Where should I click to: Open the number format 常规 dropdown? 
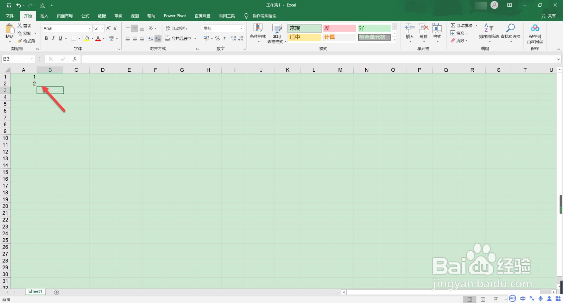click(x=242, y=28)
